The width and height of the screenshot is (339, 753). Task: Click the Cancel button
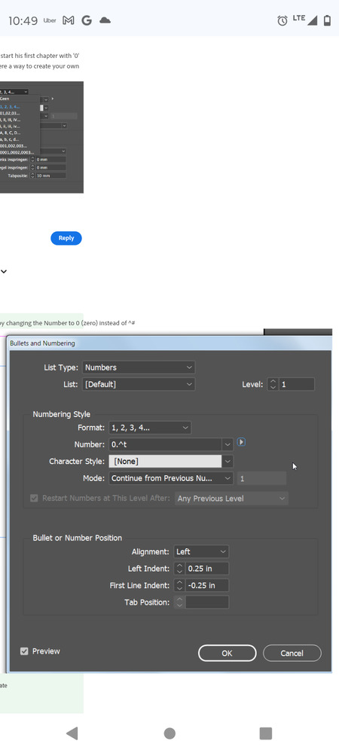[292, 653]
